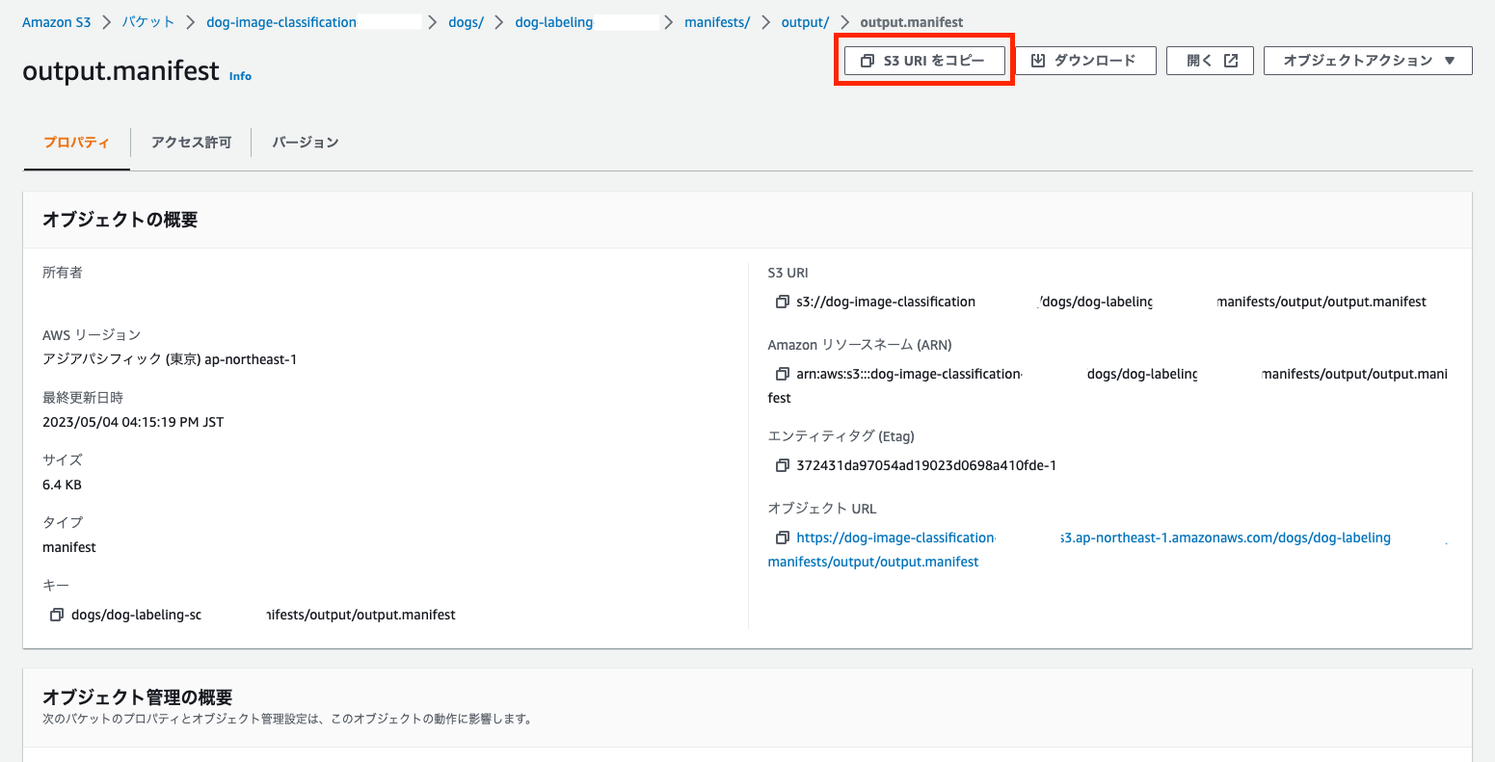The width and height of the screenshot is (1495, 762).
Task: Copy icon next to ARN value
Action: pos(782,375)
